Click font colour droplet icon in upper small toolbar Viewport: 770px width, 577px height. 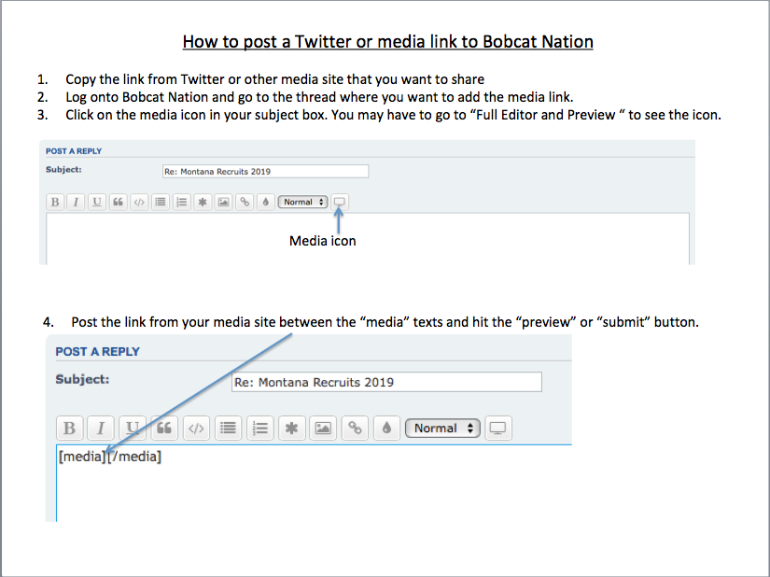click(266, 202)
